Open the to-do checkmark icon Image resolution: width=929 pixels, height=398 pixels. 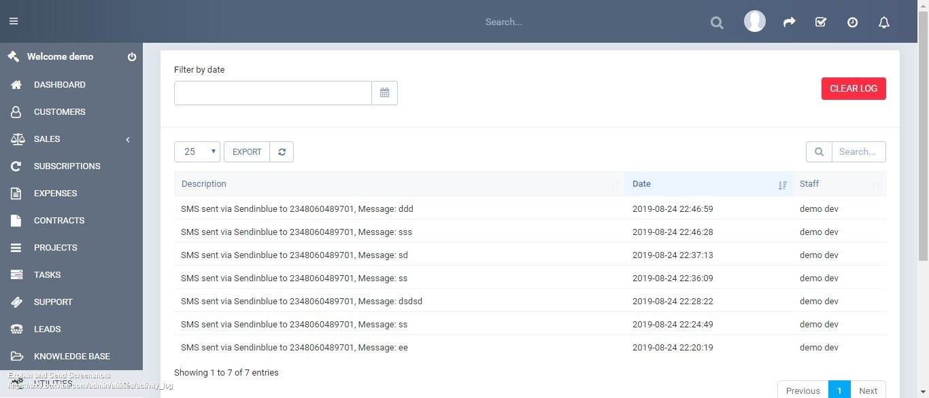pyautogui.click(x=820, y=22)
